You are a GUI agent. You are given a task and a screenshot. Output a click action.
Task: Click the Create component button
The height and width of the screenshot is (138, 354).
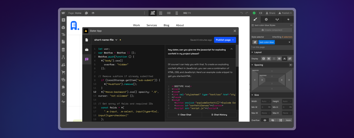coord(272,30)
